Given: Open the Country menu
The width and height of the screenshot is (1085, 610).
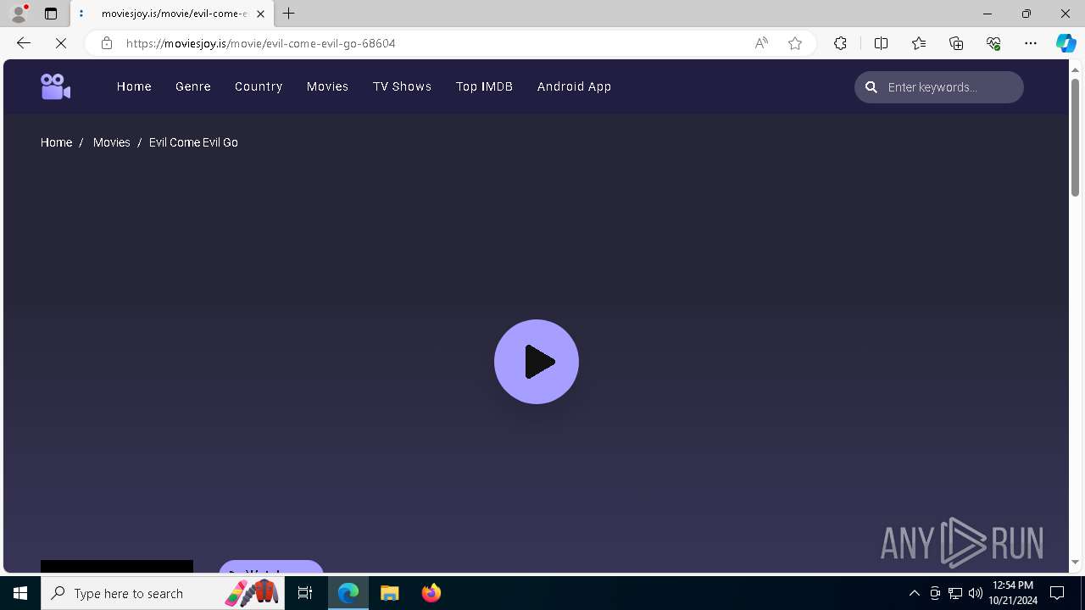Looking at the screenshot, I should point(259,86).
